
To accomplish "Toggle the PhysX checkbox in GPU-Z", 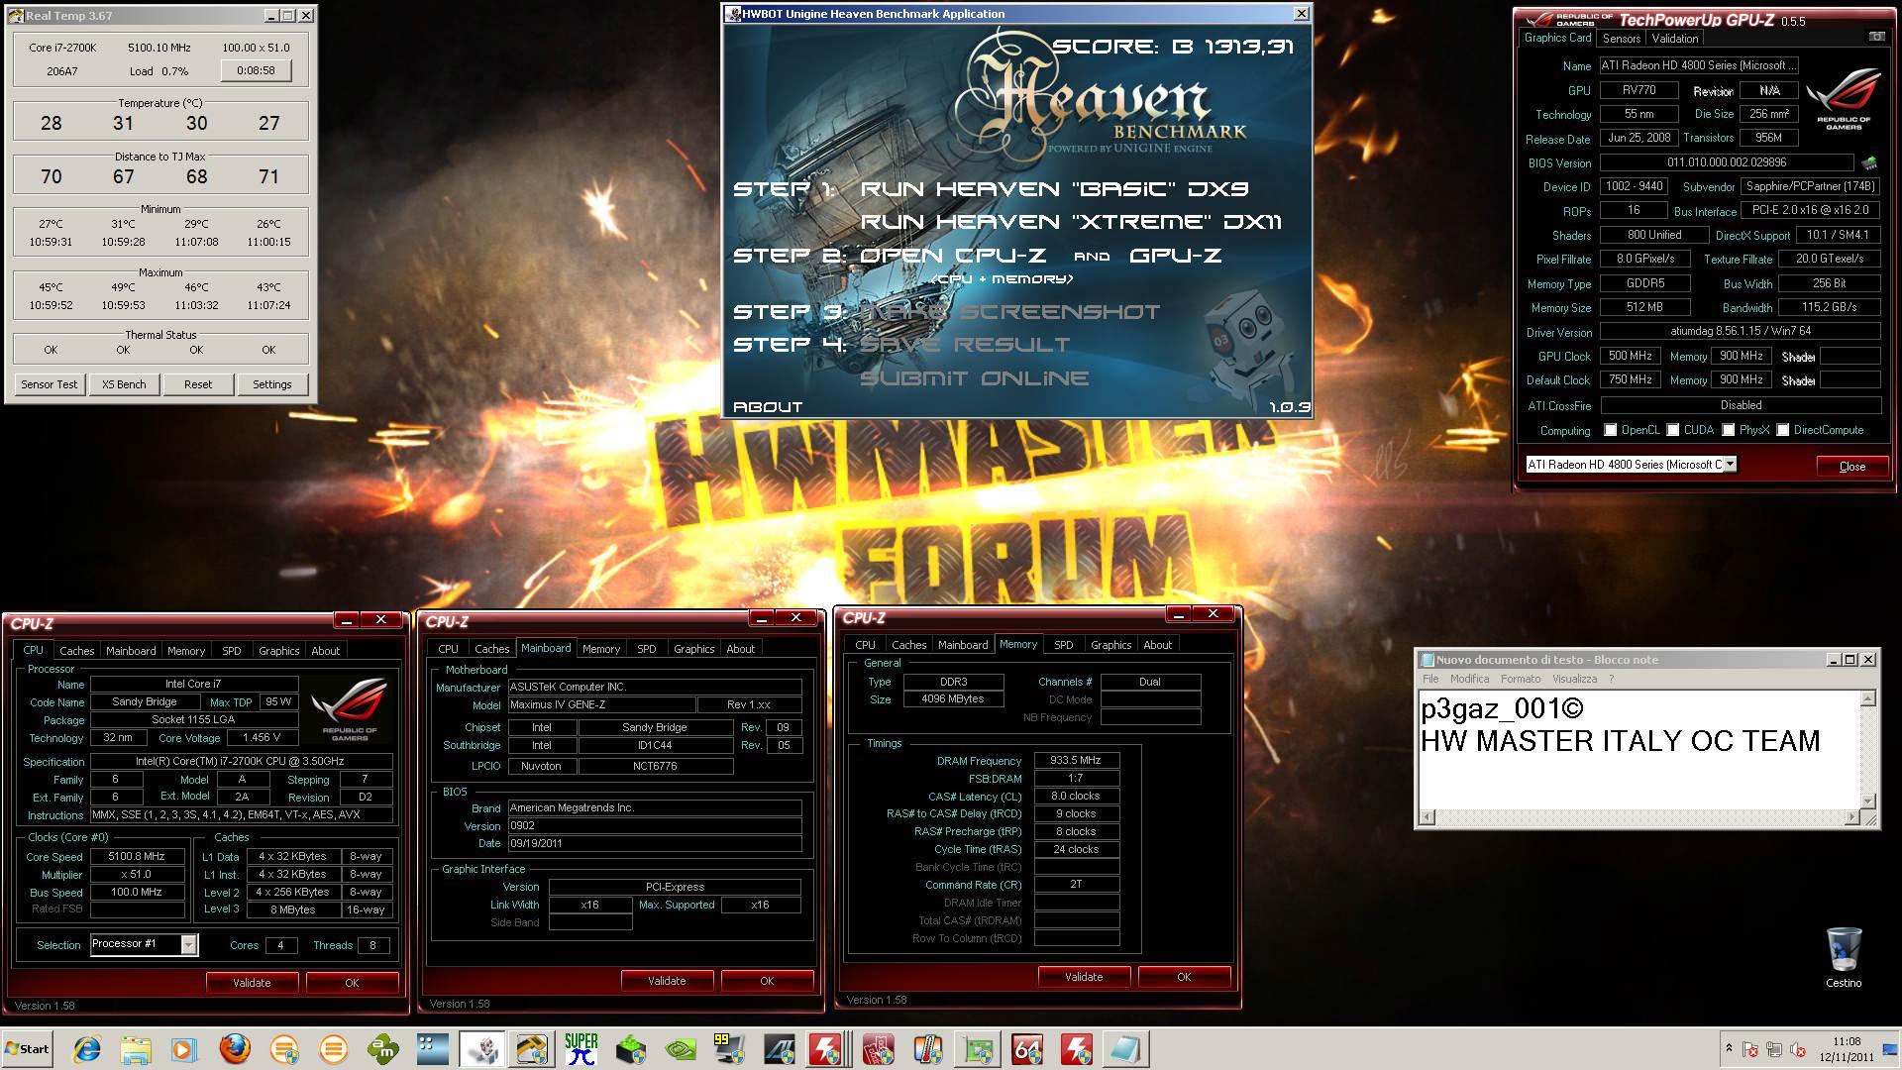I will click(x=1729, y=430).
